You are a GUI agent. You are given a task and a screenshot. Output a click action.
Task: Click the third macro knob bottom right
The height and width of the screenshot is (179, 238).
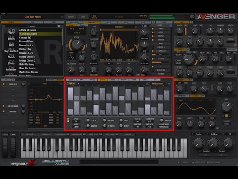click(x=228, y=143)
